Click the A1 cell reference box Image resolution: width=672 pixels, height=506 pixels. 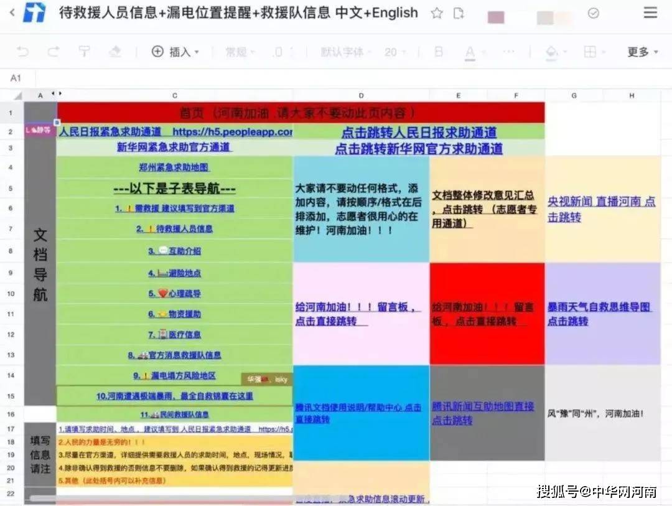(x=16, y=78)
